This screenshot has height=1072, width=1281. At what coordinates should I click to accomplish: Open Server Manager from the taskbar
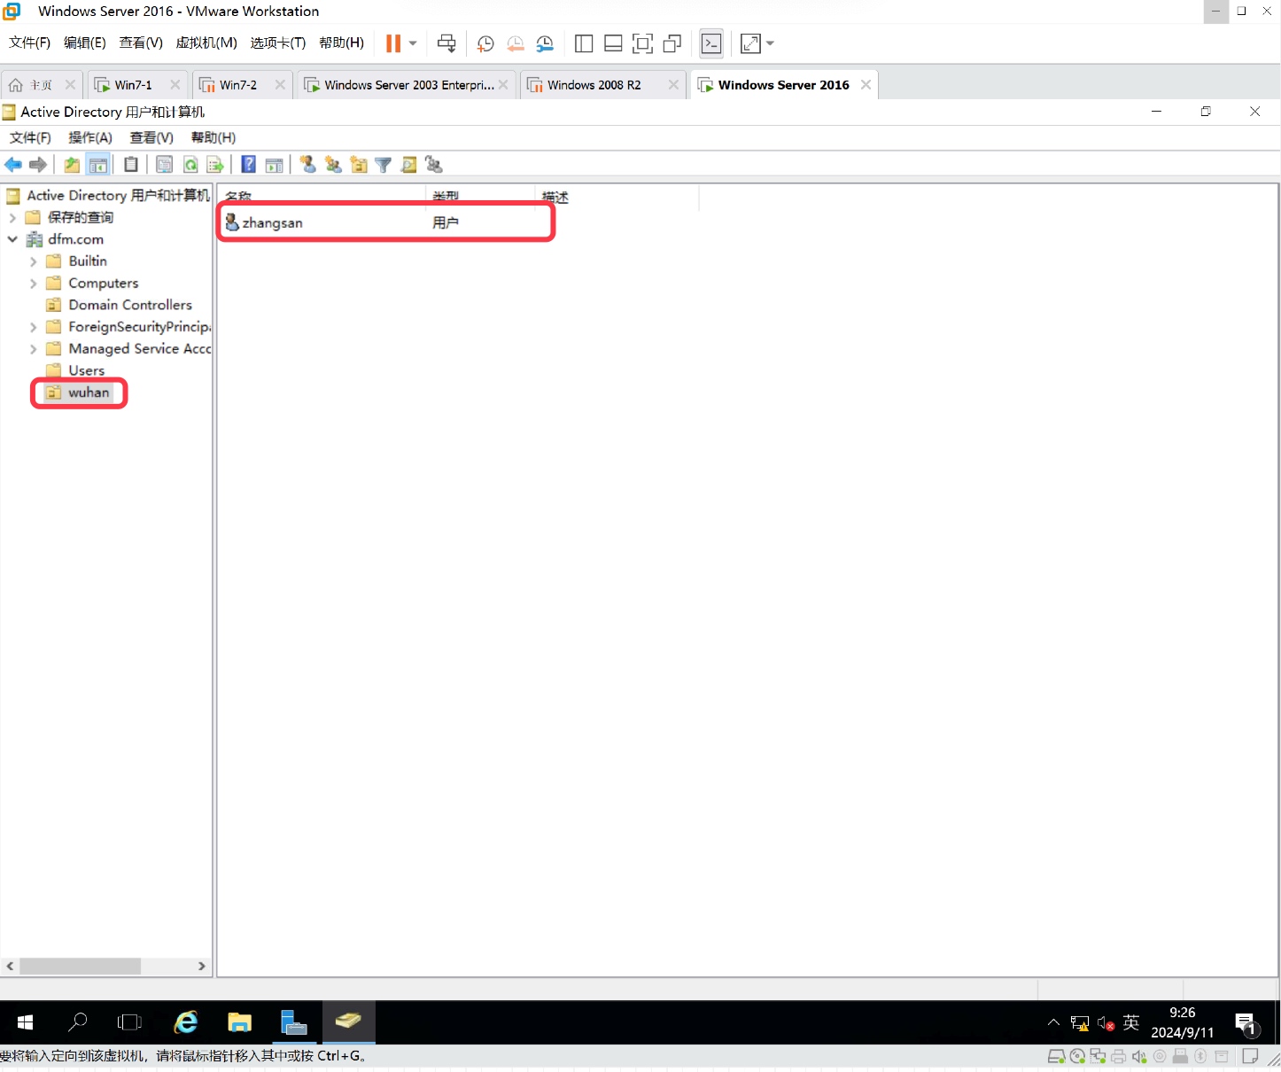pos(293,1022)
